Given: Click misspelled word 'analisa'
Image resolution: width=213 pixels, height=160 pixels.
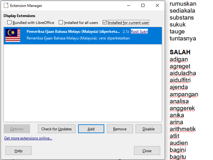Looking at the screenshot, I should tap(179, 101).
